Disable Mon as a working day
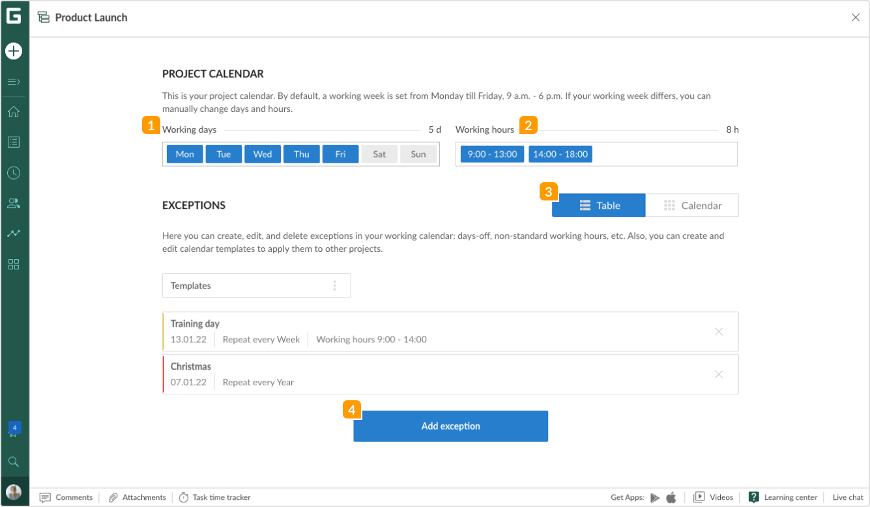This screenshot has width=870, height=507. tap(184, 154)
